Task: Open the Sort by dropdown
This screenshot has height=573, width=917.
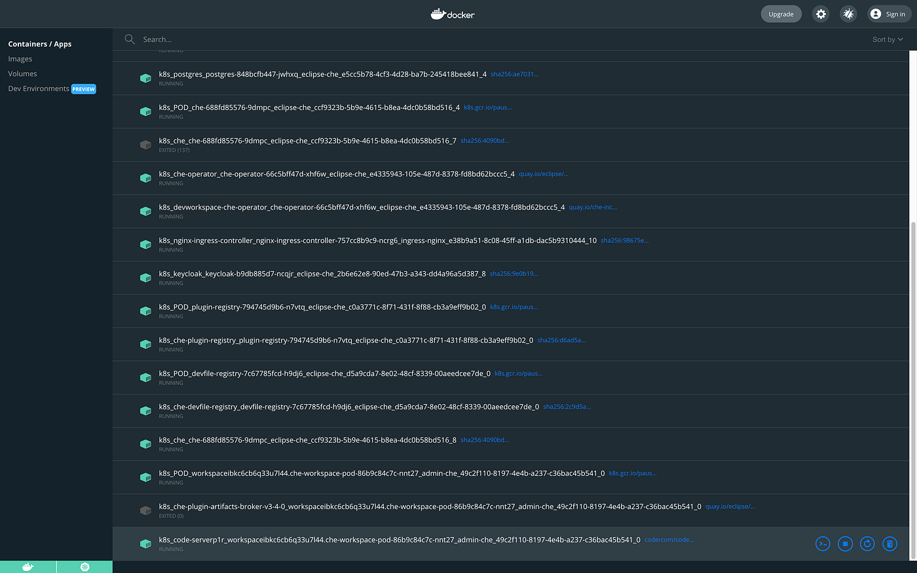Action: (x=887, y=39)
